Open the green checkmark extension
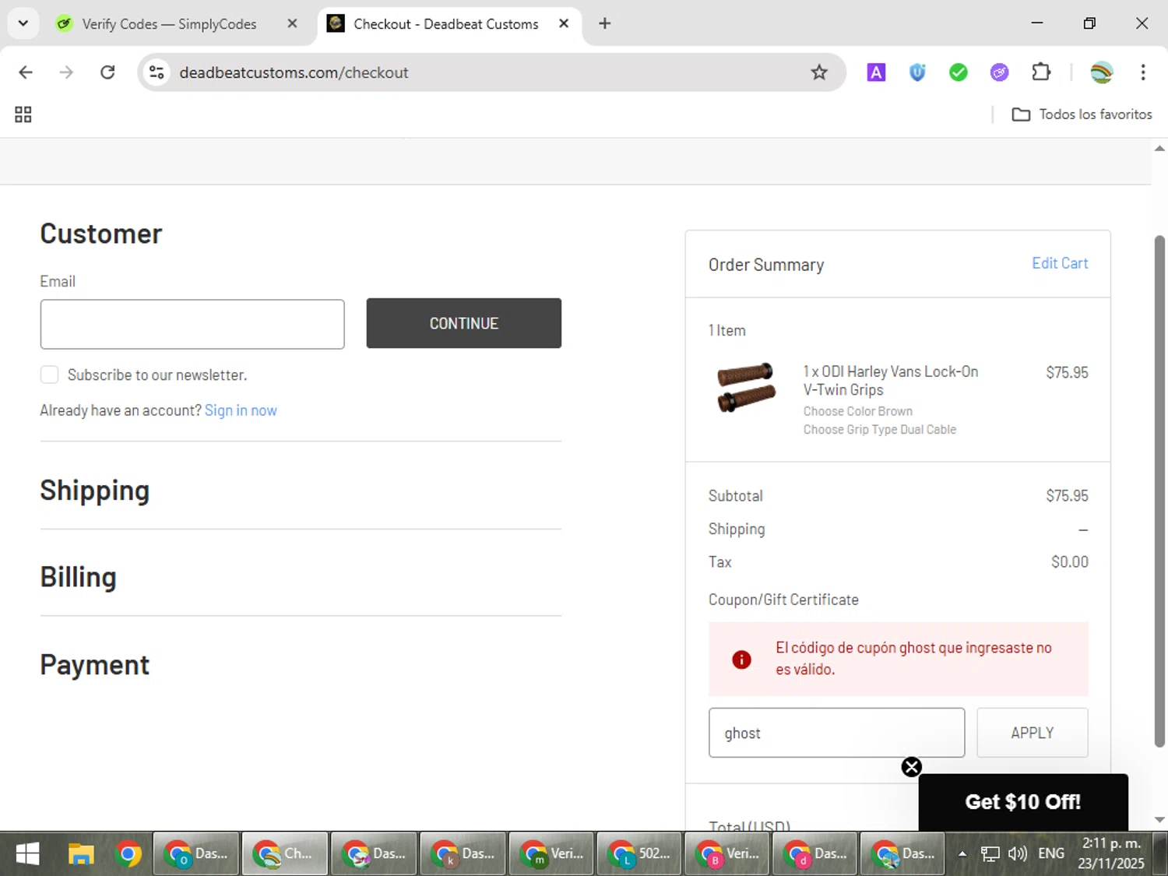1168x876 pixels. click(x=959, y=72)
